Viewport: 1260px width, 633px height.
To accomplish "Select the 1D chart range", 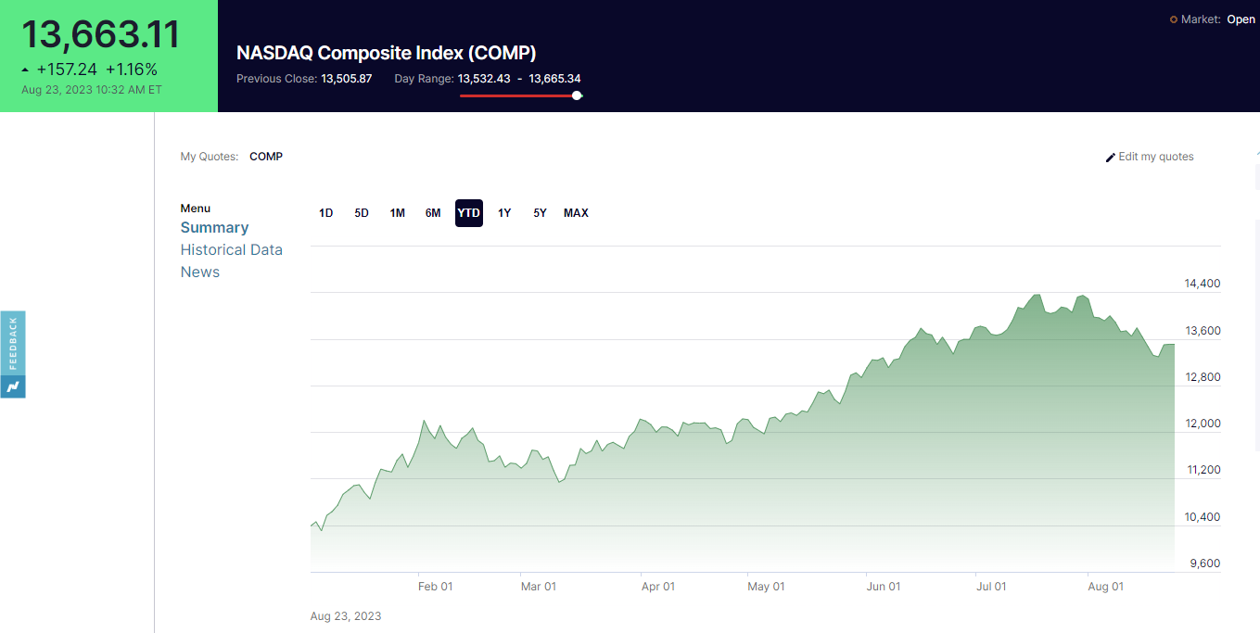I will (326, 213).
